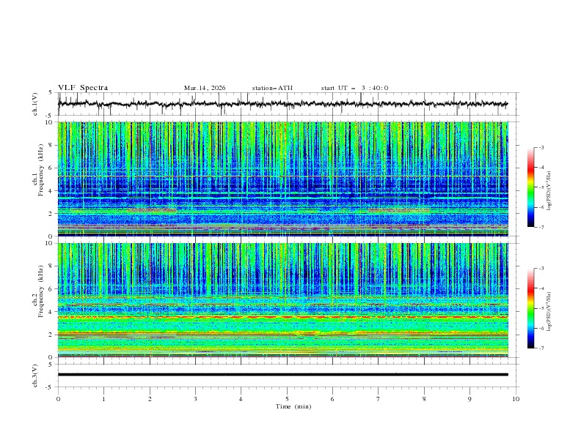Click time axis tick label "6"
581x448 pixels.
coord(332,399)
